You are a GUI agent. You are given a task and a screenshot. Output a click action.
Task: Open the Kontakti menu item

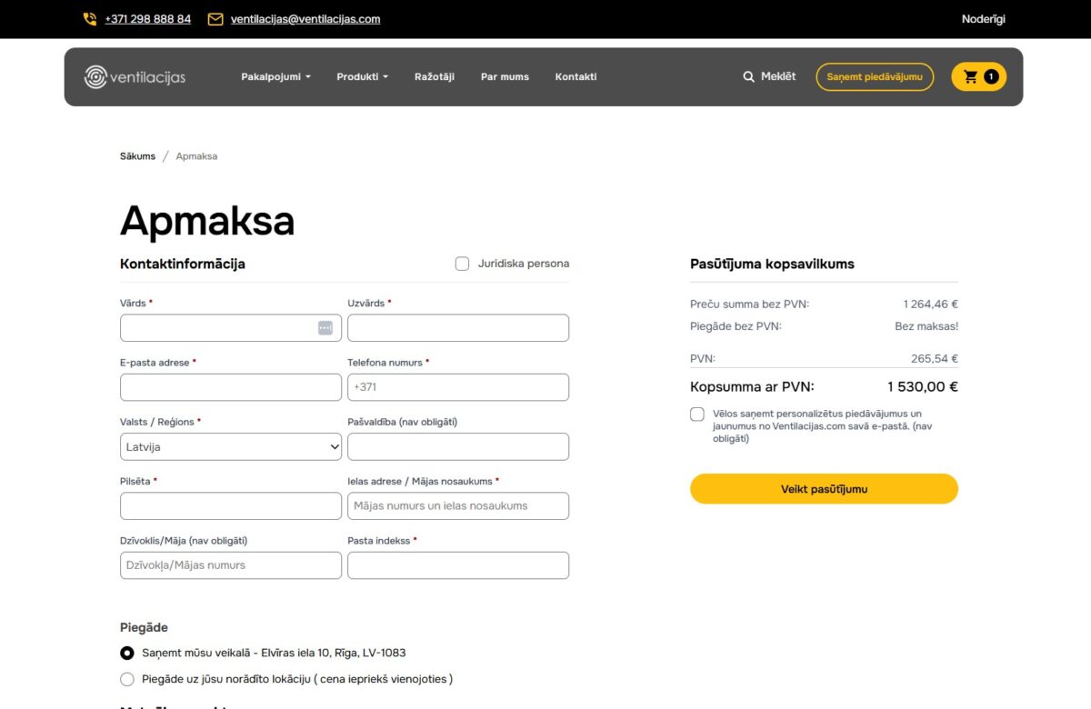pos(576,77)
